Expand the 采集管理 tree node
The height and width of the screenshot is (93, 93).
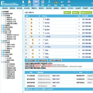pos(2,52)
